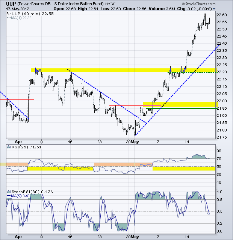Image resolution: width=233 pixels, height=240 pixels.
Task: Click the 90 level on the RSI axis
Action: pyautogui.click(x=219, y=151)
